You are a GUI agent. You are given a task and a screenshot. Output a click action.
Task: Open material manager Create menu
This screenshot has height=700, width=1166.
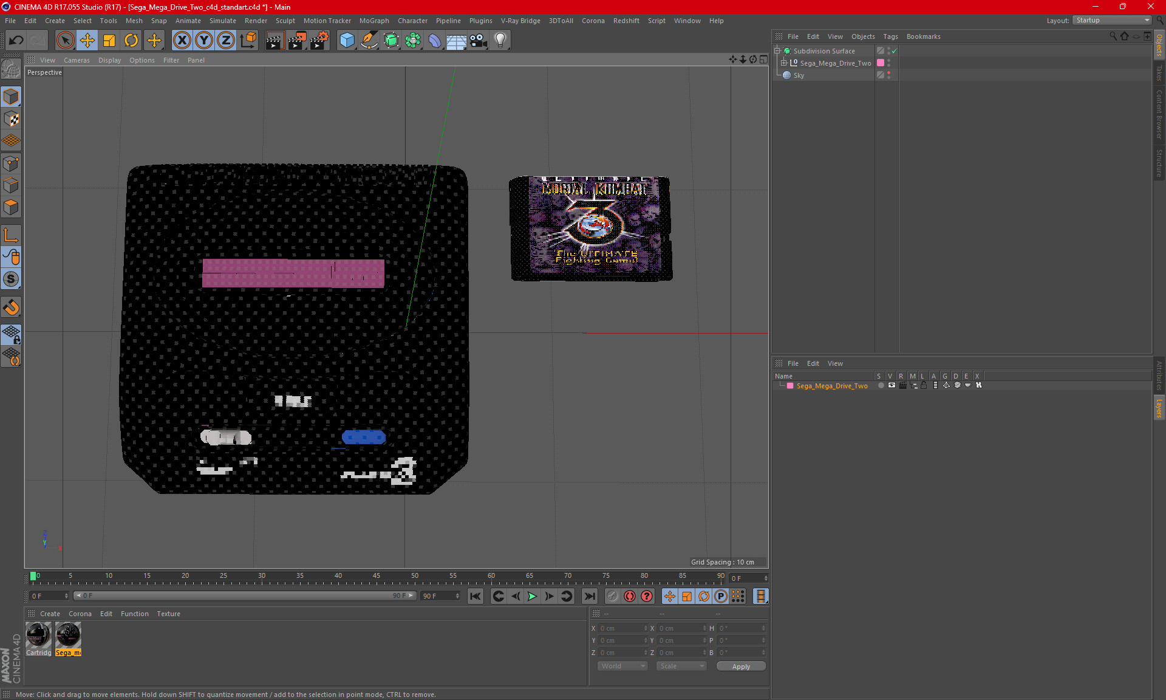click(x=50, y=614)
